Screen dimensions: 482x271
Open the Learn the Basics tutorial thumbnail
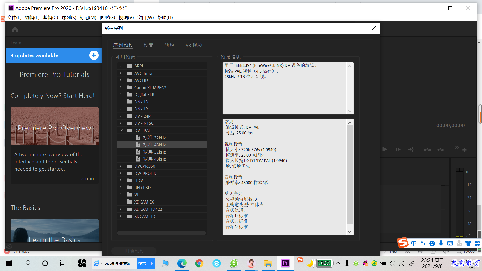point(54,231)
